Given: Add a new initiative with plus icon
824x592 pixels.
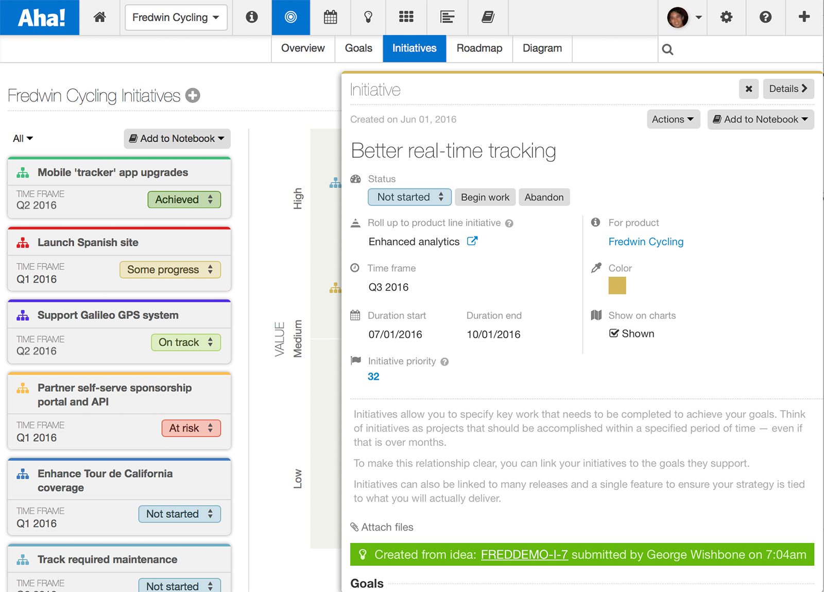Looking at the screenshot, I should point(193,95).
